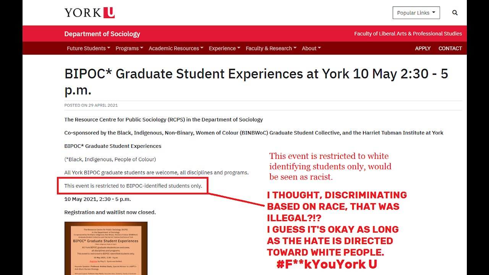The height and width of the screenshot is (275, 489).
Task: Select 'All York BIPOC graduate students are welcome' line
Action: tap(156, 173)
